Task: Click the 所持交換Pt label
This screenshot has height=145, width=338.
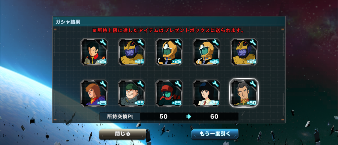Action: tap(120, 117)
